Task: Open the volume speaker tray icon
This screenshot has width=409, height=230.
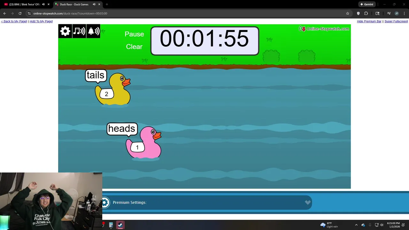Action: tap(382, 225)
